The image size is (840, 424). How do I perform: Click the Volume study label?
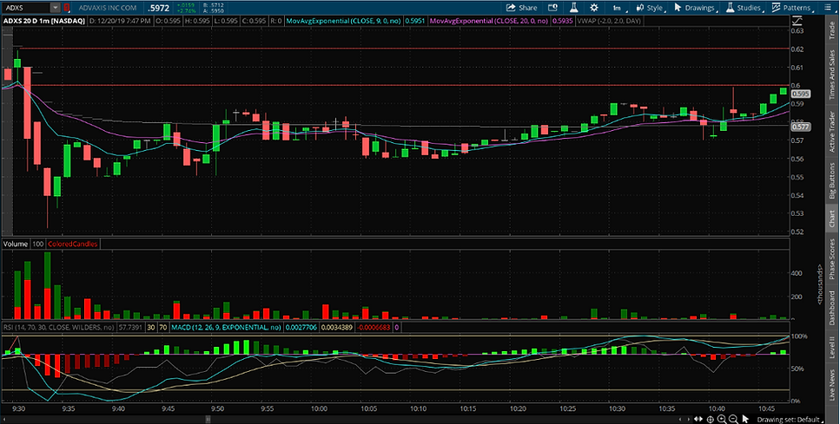point(16,244)
